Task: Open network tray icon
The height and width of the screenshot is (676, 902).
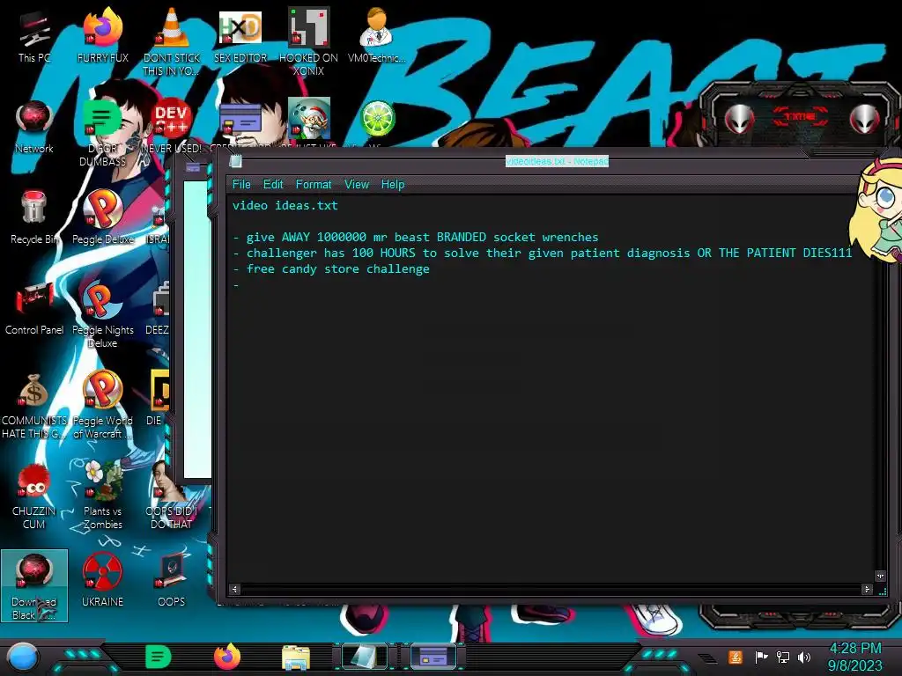Action: [782, 657]
